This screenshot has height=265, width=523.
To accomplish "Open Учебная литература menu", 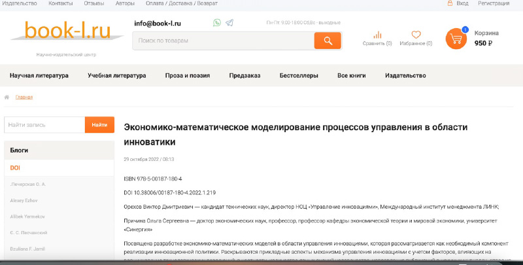I will 117,75.
